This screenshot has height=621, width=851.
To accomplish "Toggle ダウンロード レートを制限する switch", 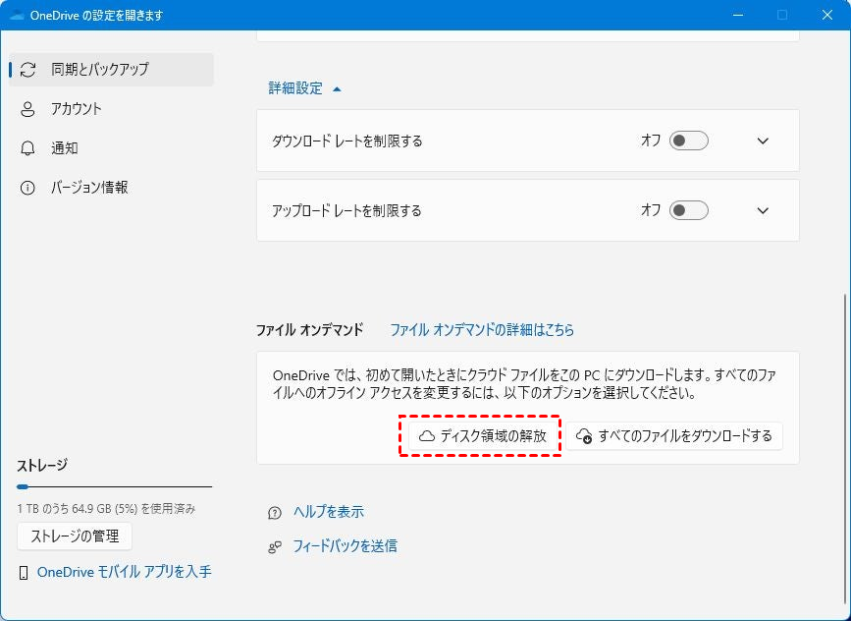I will point(688,141).
